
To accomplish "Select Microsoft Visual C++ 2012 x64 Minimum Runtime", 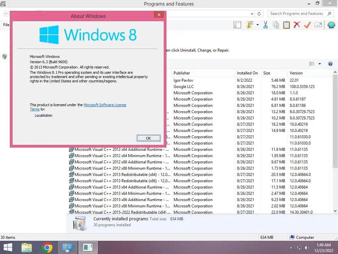I will coord(122,156).
